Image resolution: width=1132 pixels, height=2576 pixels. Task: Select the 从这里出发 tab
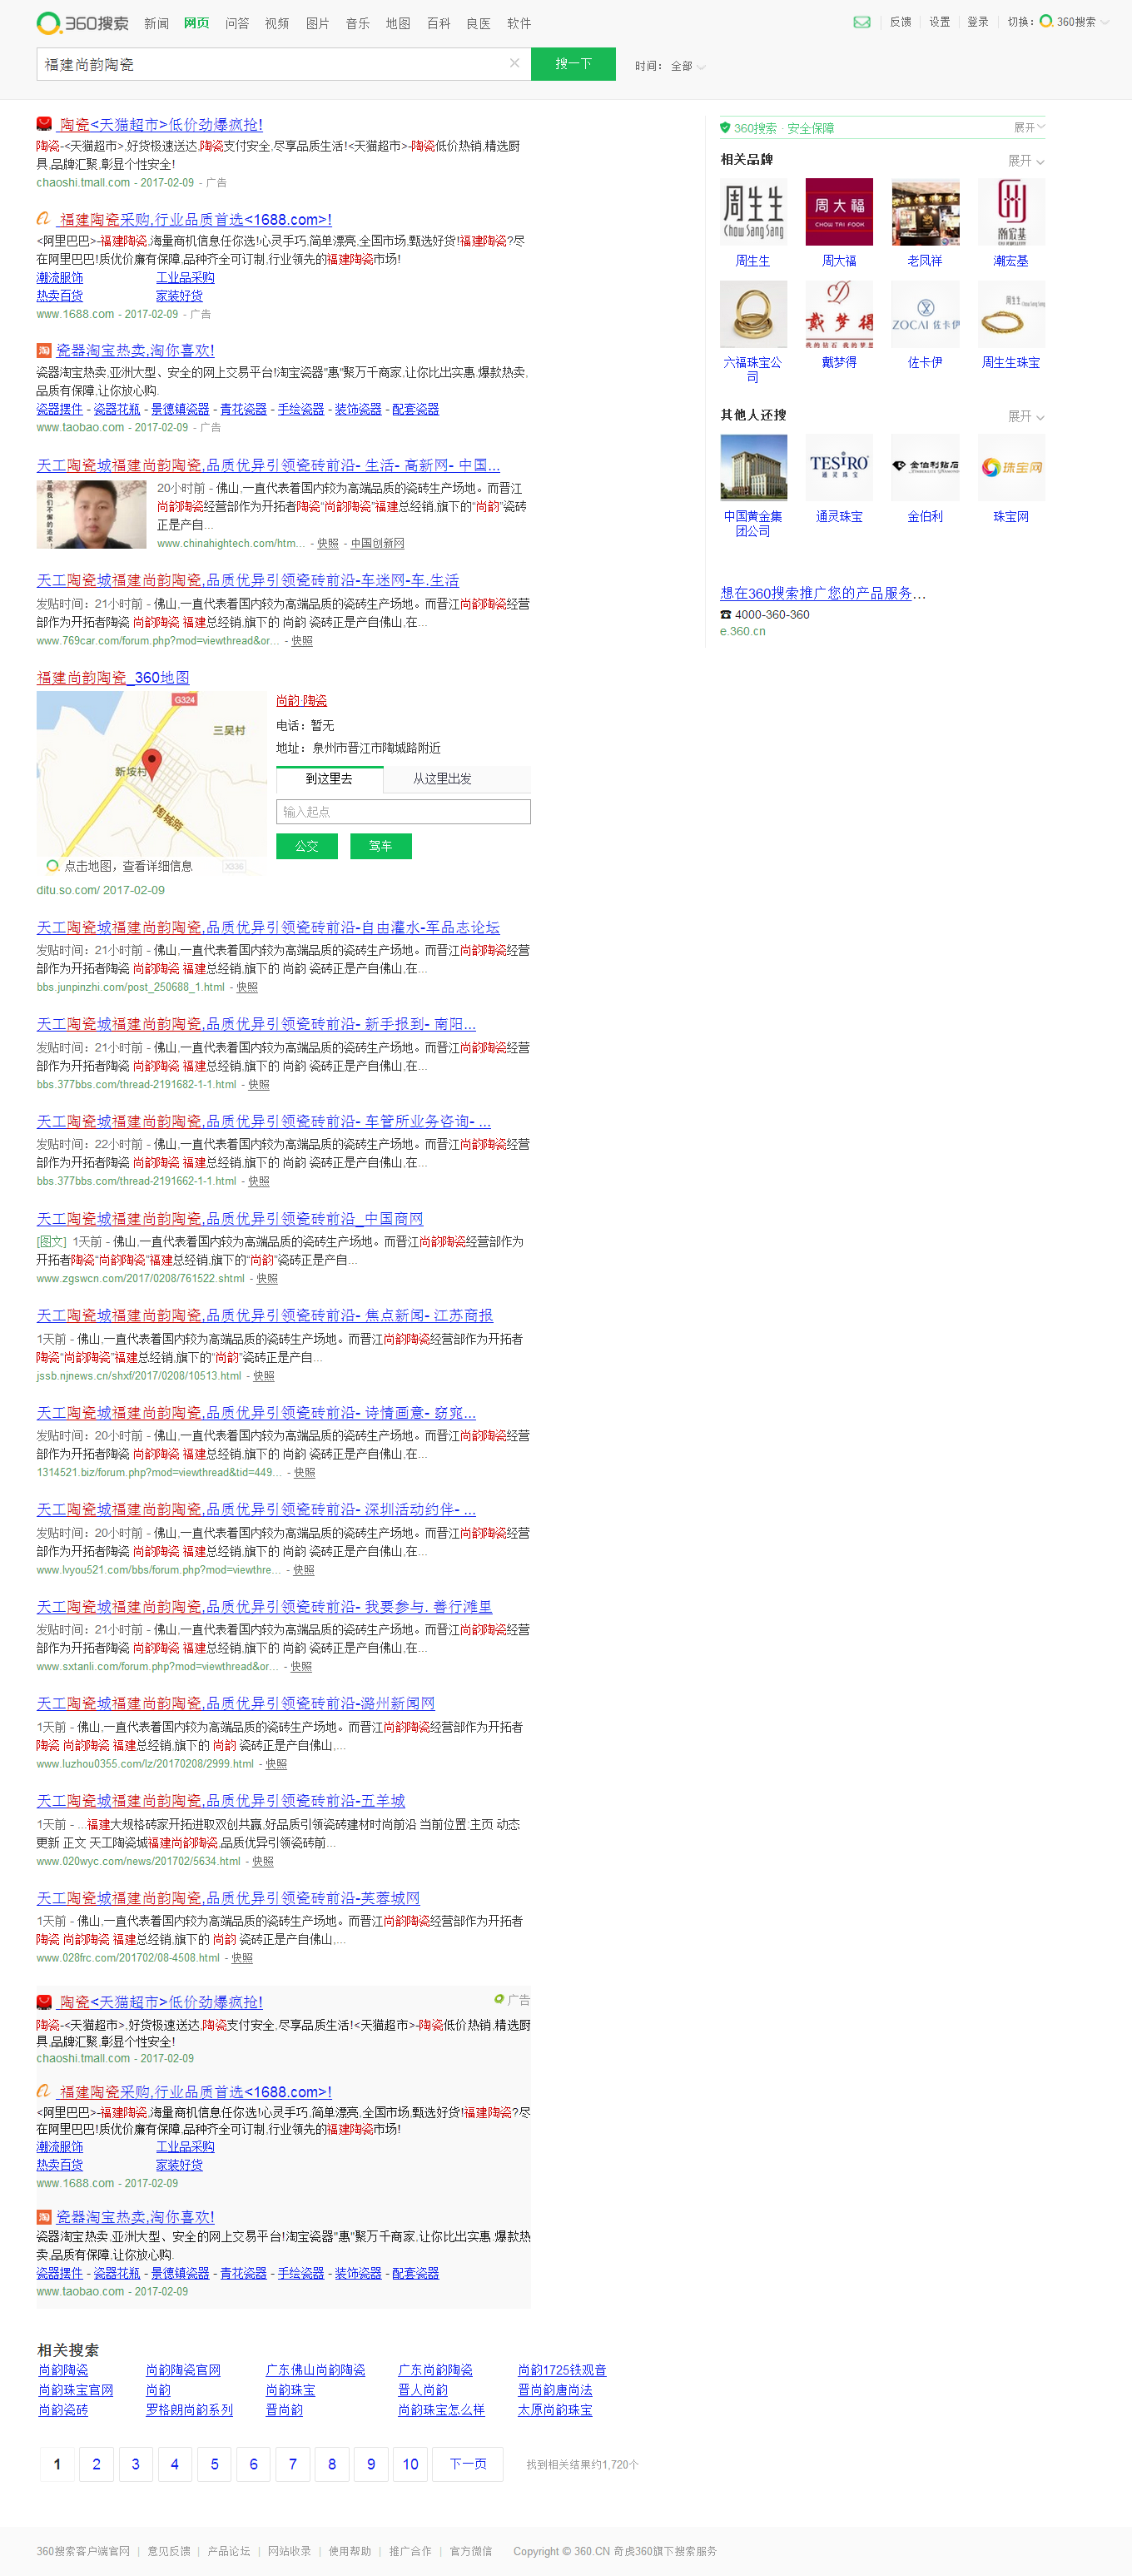(x=442, y=779)
